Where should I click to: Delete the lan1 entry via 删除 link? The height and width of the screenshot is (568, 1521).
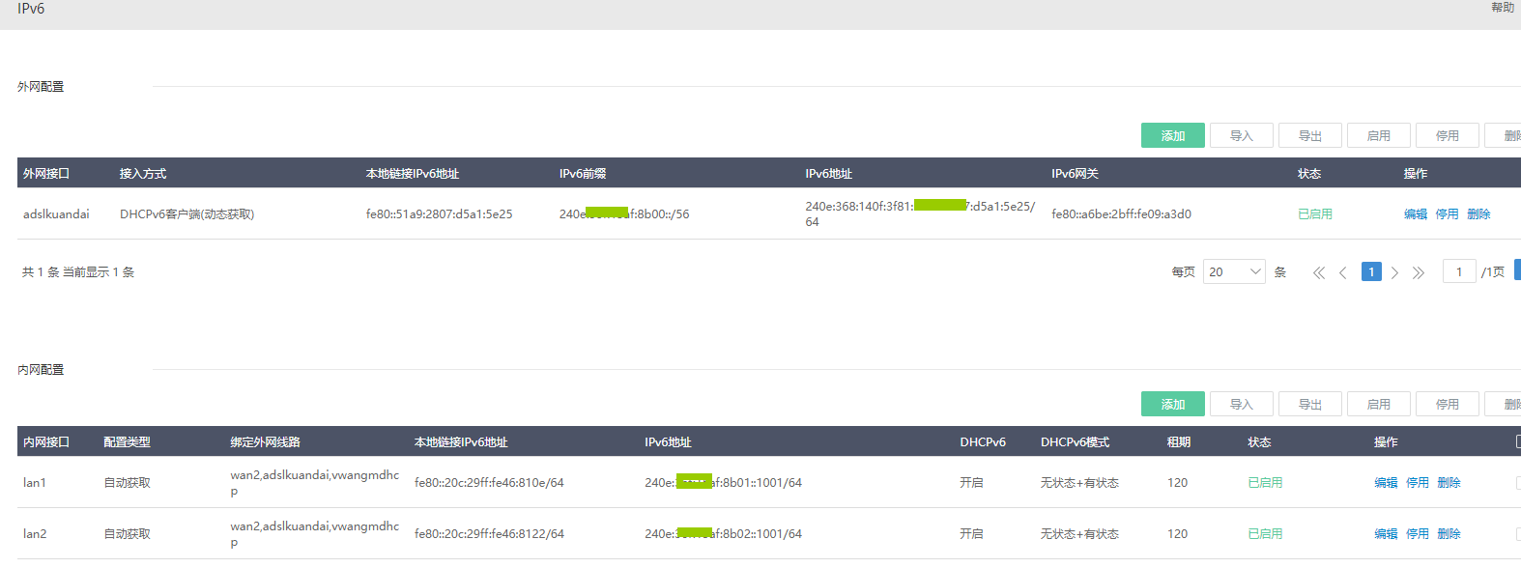point(1449,482)
